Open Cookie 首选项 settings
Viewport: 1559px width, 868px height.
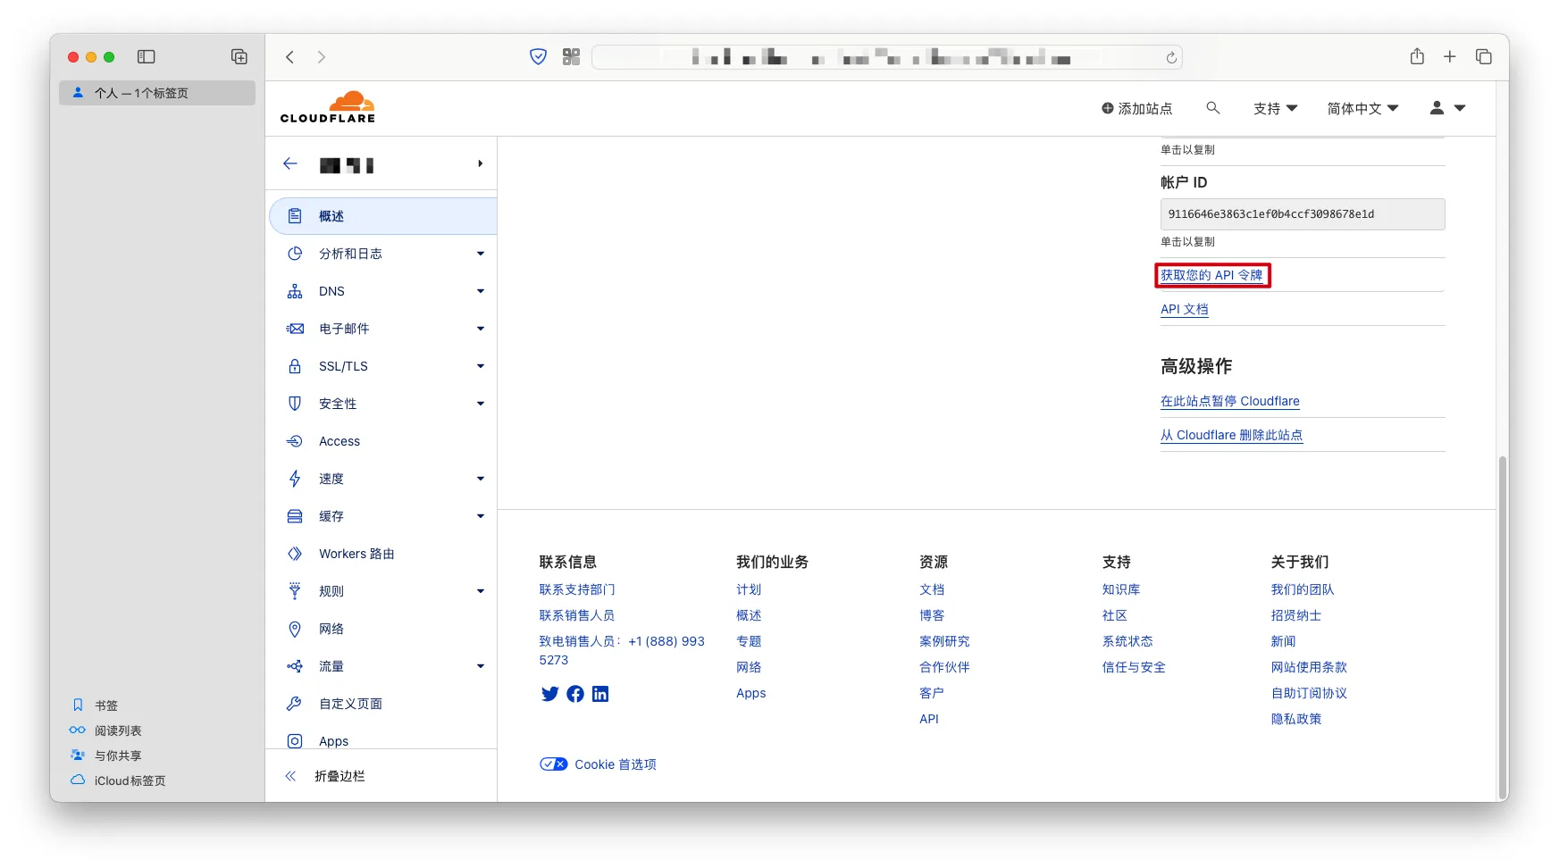pyautogui.click(x=598, y=764)
